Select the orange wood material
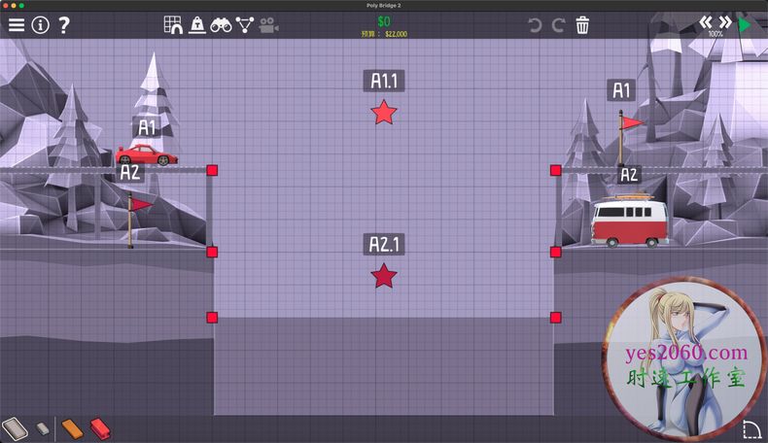The height and width of the screenshot is (443, 768). tap(72, 427)
